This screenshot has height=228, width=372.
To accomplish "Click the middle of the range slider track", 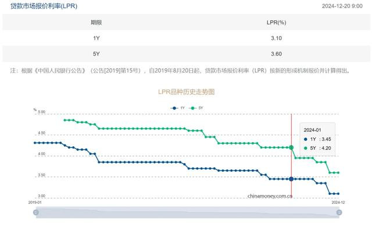I will (x=187, y=212).
